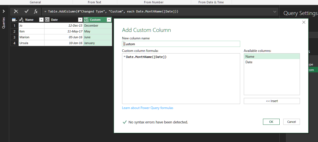Open the Custom column filter dropdown
318x142 pixels.
coord(109,20)
